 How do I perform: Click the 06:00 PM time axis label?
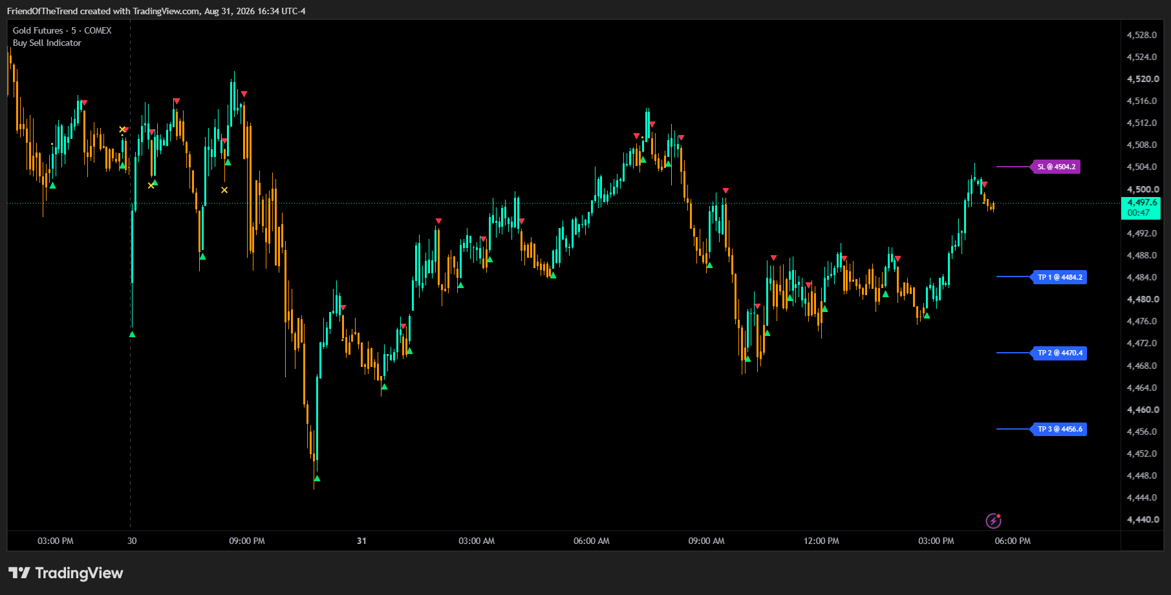coord(1013,541)
